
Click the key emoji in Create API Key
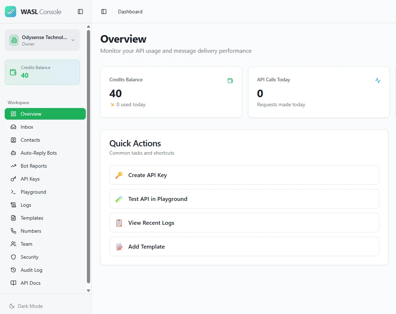point(119,175)
